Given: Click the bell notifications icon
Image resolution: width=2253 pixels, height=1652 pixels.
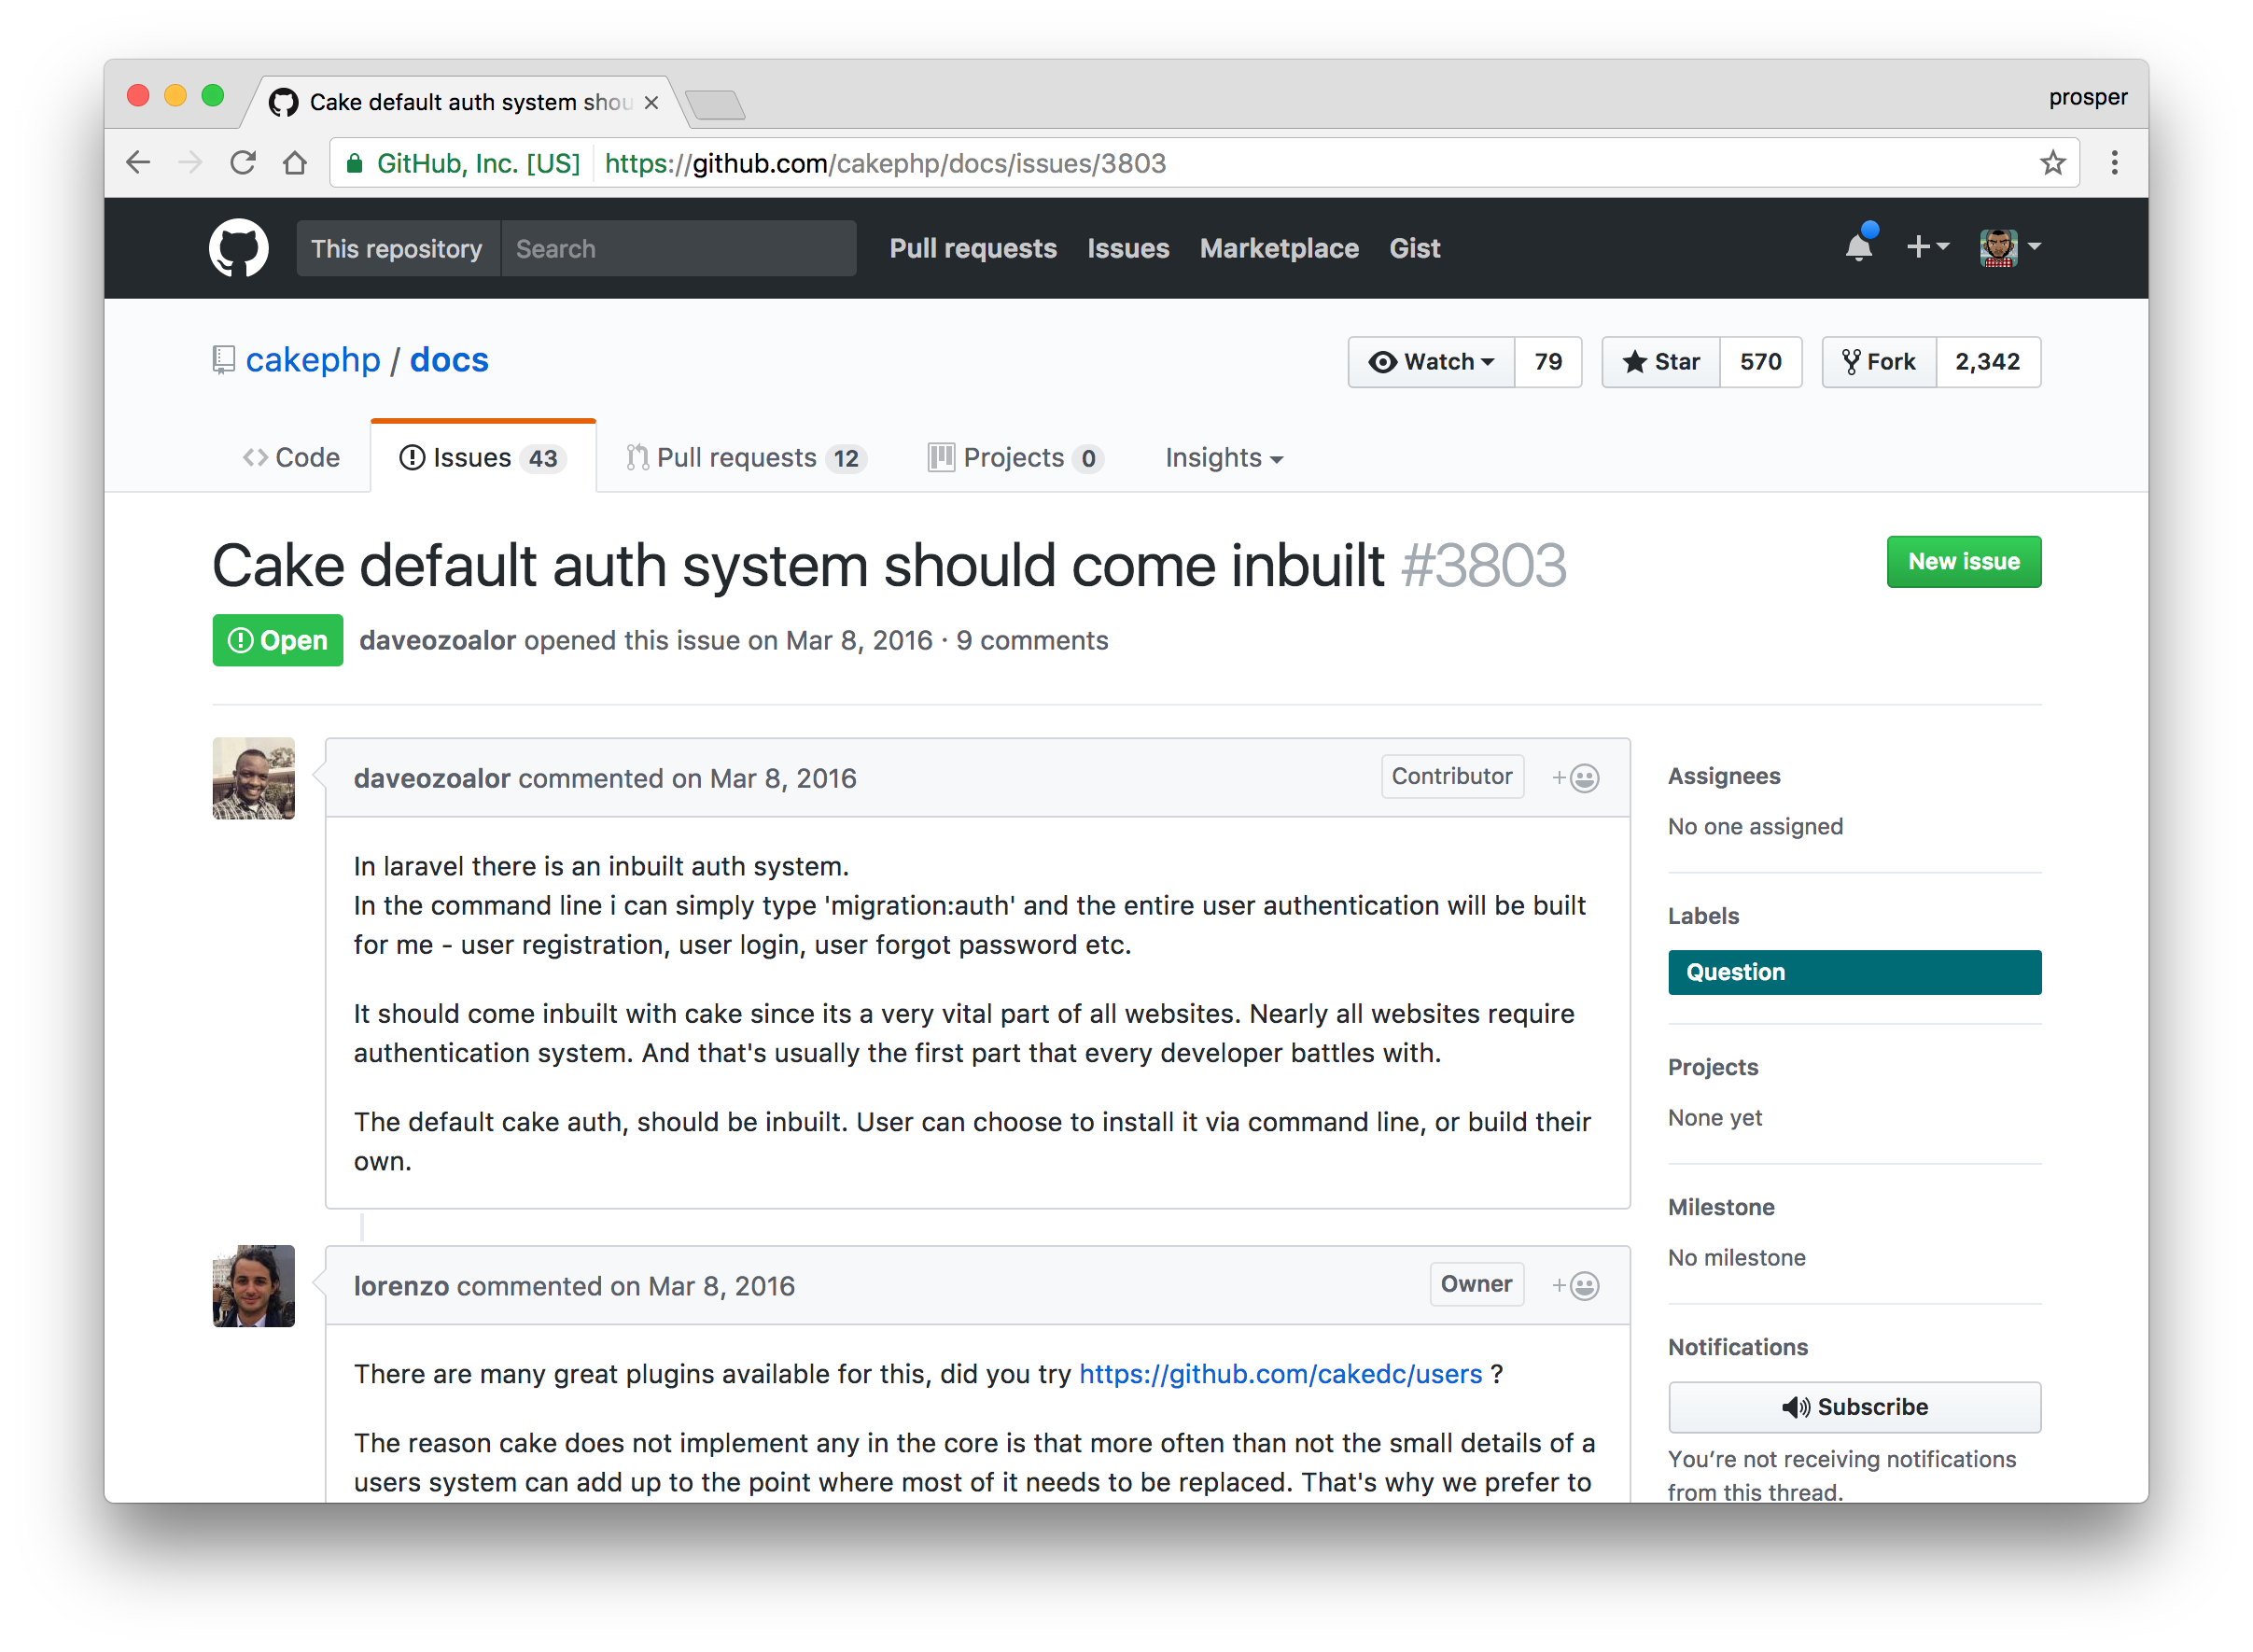Looking at the screenshot, I should coord(1857,246).
